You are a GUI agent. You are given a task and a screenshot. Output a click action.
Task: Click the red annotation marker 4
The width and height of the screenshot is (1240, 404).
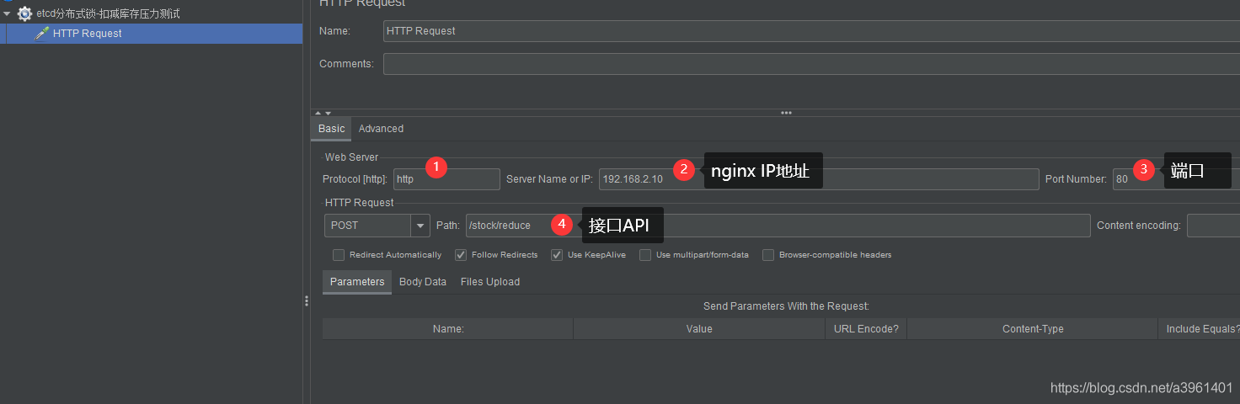coord(562,224)
